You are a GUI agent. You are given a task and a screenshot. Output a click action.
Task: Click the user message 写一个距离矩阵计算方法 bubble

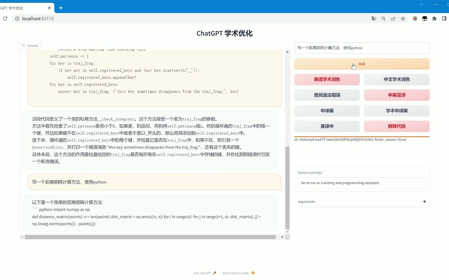pos(154,182)
